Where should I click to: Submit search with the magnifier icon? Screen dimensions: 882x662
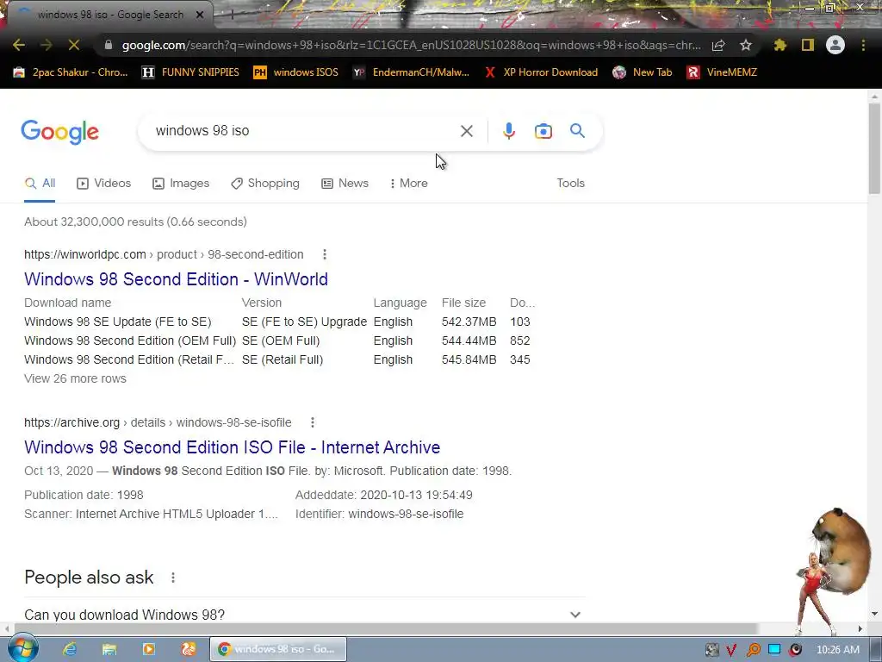click(x=578, y=131)
